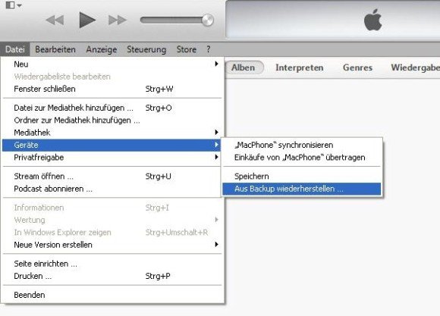
Task: Click Speichern in Geräte submenu
Action: click(x=302, y=177)
